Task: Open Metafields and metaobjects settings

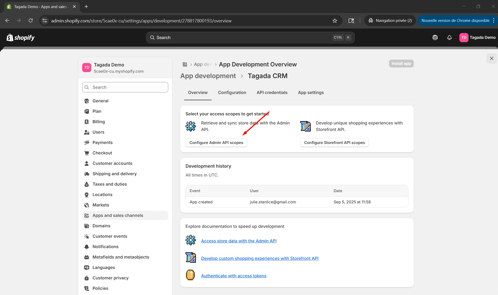Action: click(125, 257)
